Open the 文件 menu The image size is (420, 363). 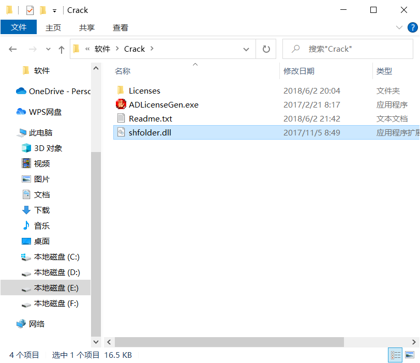[x=19, y=27]
